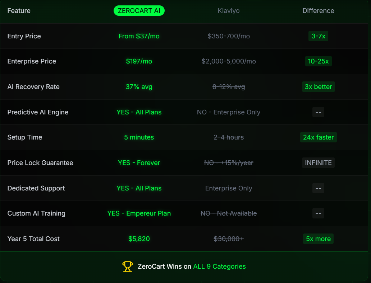Select the Entry Price row label
The width and height of the screenshot is (371, 283).
pyautogui.click(x=24, y=36)
